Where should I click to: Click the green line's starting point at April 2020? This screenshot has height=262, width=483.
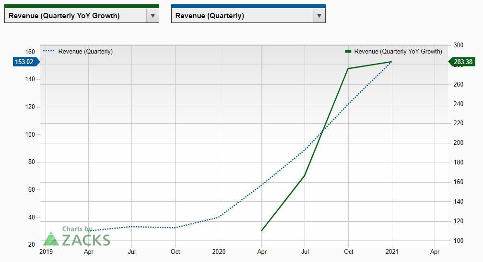(x=262, y=230)
